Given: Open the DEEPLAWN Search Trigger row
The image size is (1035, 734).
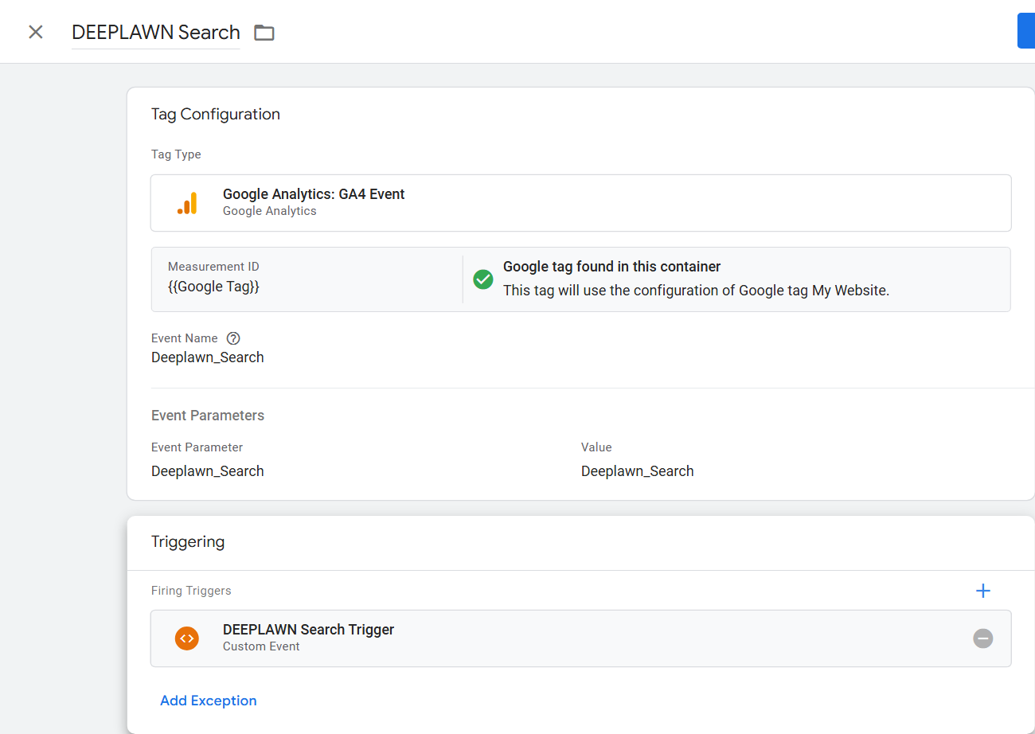Looking at the screenshot, I should click(x=581, y=638).
